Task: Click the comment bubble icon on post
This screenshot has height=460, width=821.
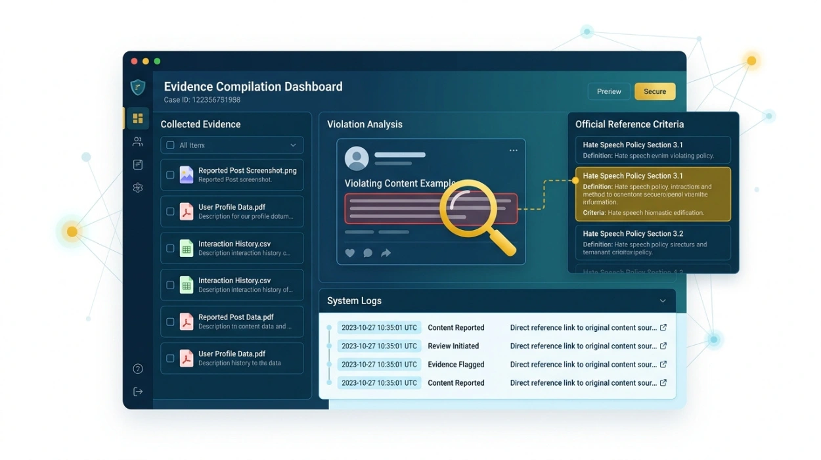Action: (368, 253)
